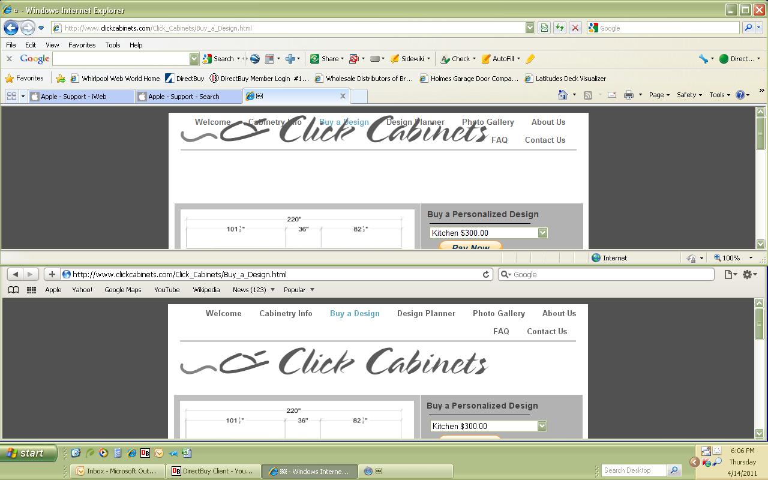Show all bookmarks in Safari
The height and width of the screenshot is (480, 768).
(x=13, y=290)
